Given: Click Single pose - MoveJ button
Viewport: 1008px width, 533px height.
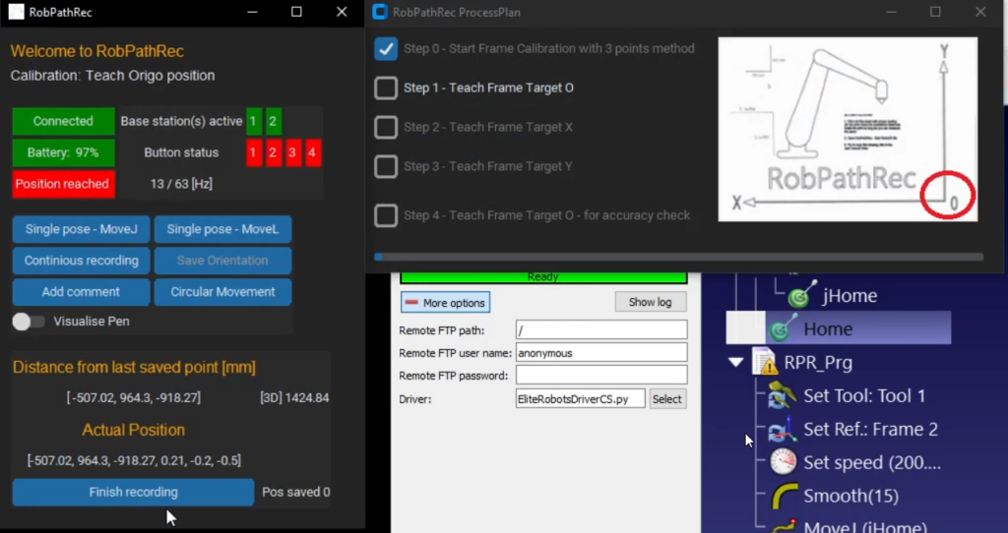Looking at the screenshot, I should tap(81, 229).
